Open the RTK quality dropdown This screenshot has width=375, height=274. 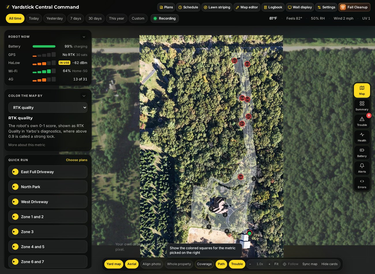pyautogui.click(x=48, y=107)
